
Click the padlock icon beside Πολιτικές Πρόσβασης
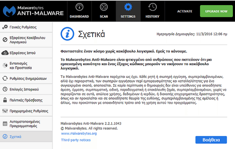coord(5,100)
